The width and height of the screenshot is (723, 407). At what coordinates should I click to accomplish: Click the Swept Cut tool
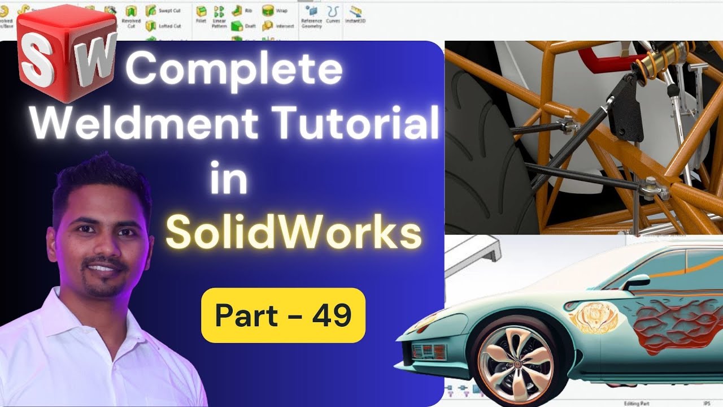[x=163, y=11]
